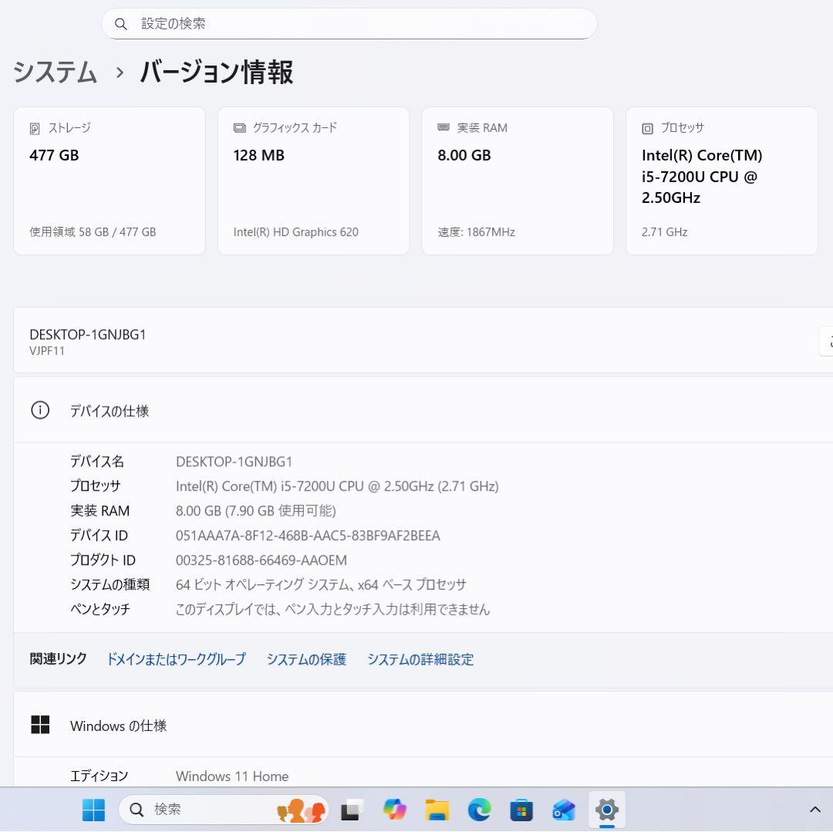Screen dimensions: 833x832
Task: Open システムの詳細設定 settings
Action: point(421,659)
